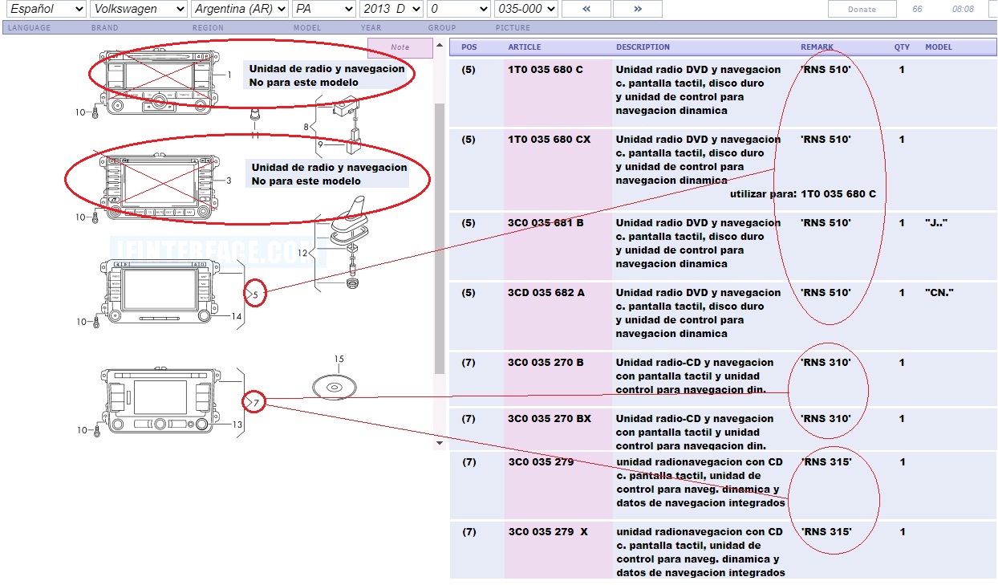Select article number 3C0 035 279
The height and width of the screenshot is (585, 998).
tap(541, 462)
